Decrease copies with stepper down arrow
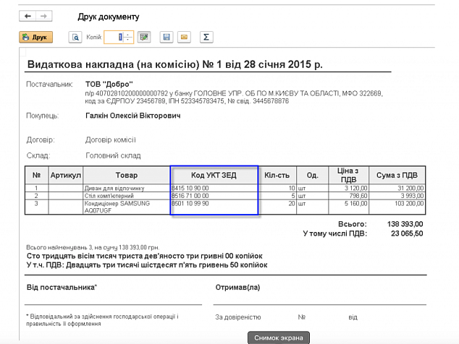 pos(128,40)
